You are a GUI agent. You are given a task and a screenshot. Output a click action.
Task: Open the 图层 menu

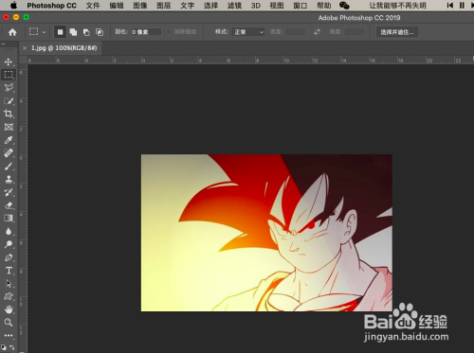pyautogui.click(x=164, y=6)
